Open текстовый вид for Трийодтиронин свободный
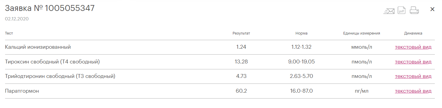The width and height of the screenshot is (442, 108). (x=413, y=76)
